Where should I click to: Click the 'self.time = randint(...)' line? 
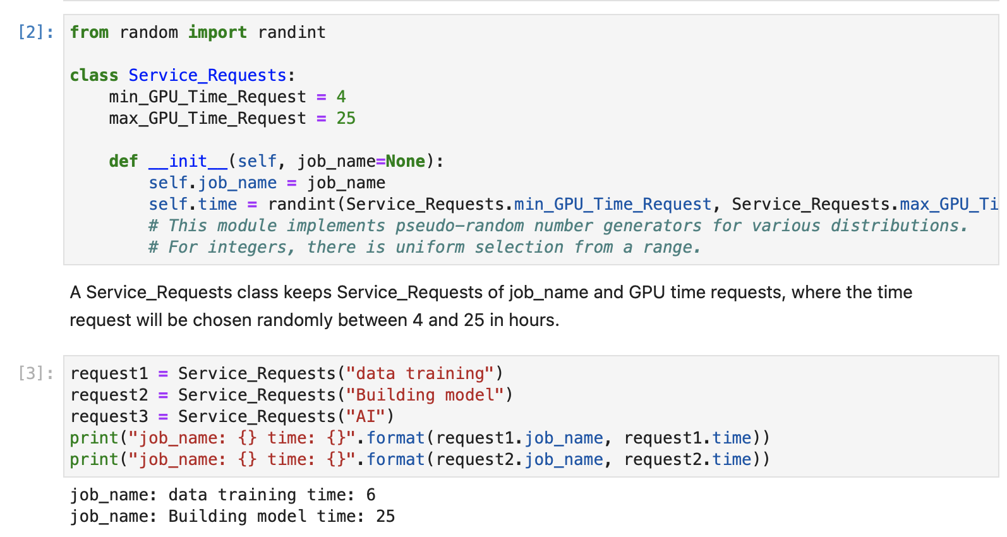point(573,204)
